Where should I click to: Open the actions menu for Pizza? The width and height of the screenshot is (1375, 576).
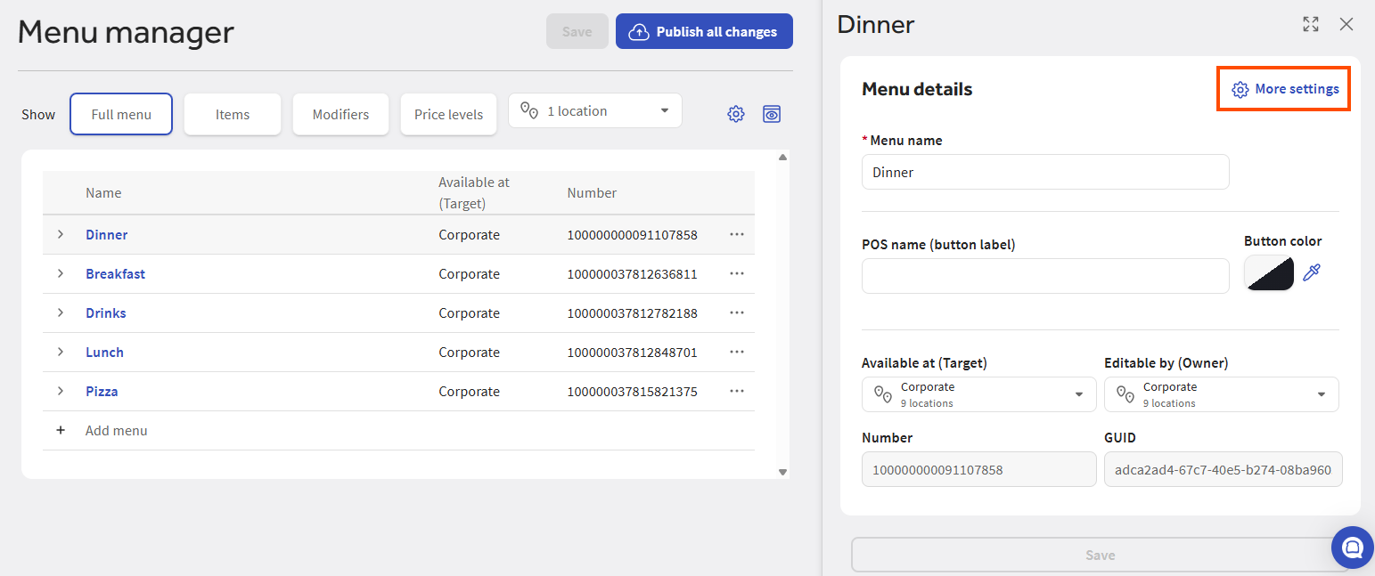click(736, 391)
